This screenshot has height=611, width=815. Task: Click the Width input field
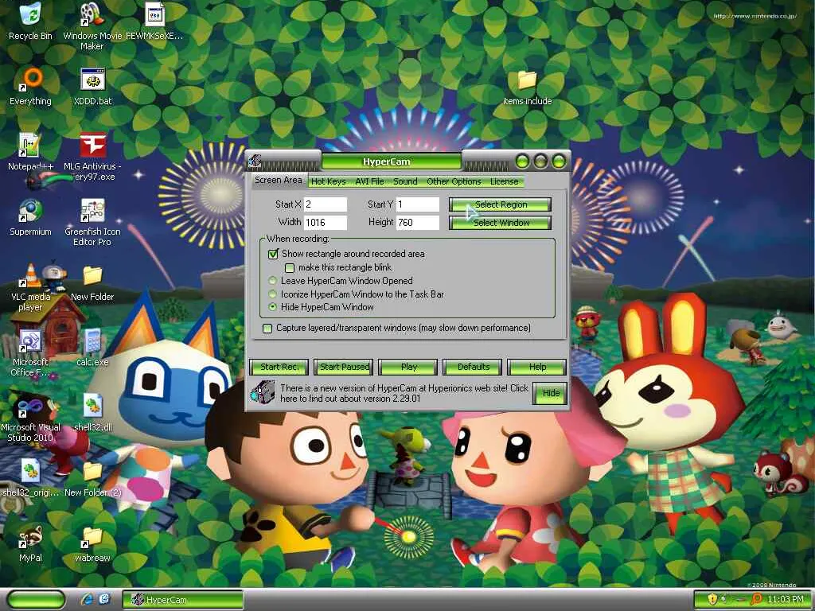click(x=326, y=223)
